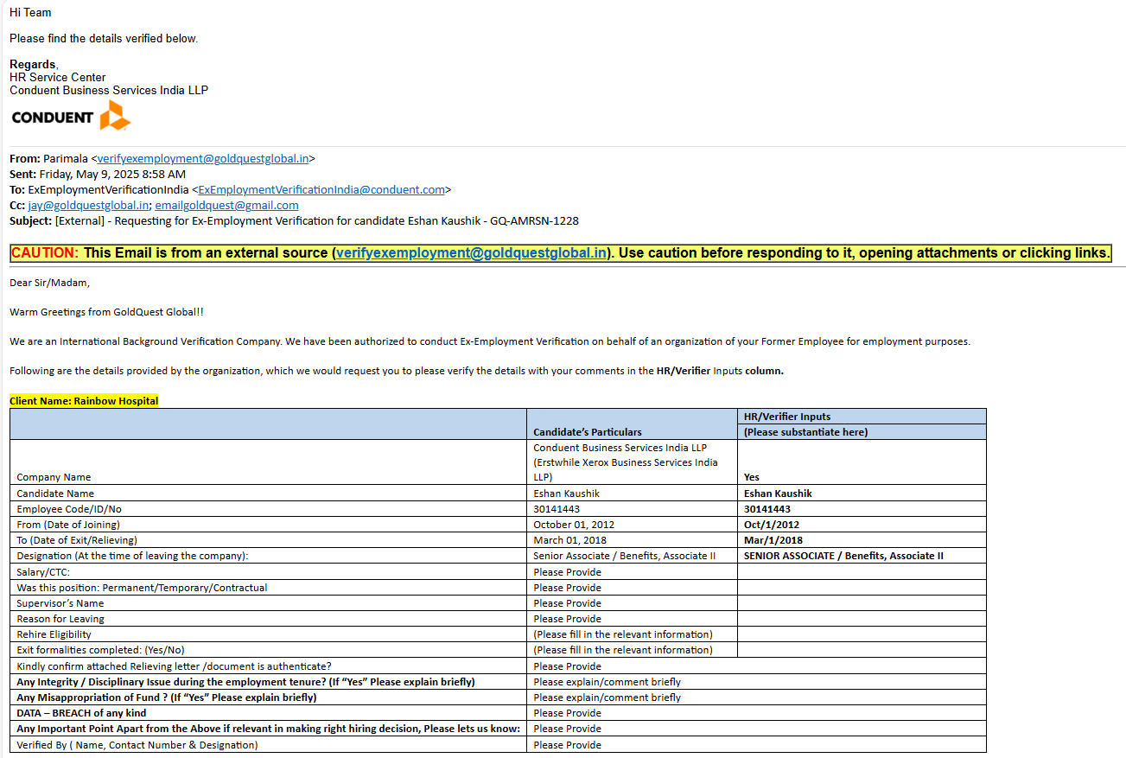Screen dimensions: 1126x758
Task: Click the bold 30141443 verified employee code
Action: click(767, 509)
